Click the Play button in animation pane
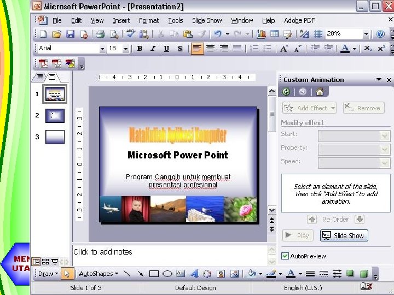394x295 pixels. (298, 235)
